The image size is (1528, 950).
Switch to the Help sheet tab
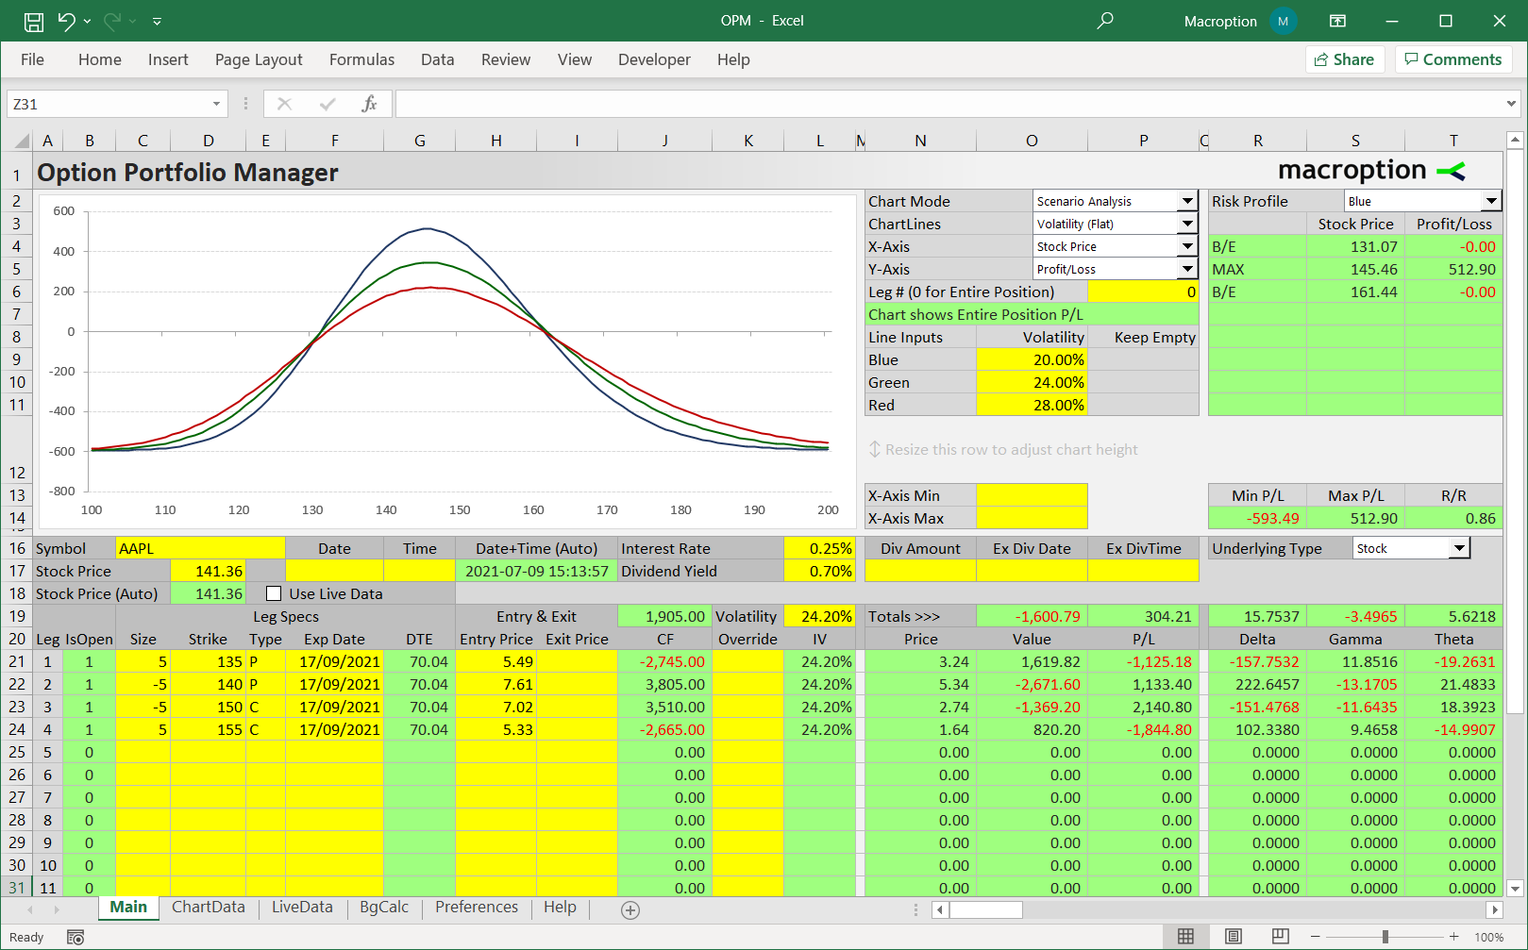click(560, 908)
